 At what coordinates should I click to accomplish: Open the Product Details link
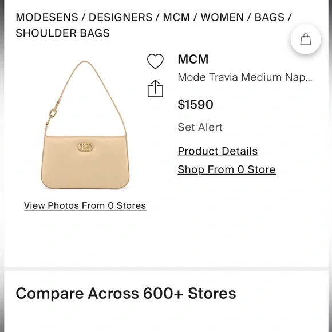click(x=218, y=151)
